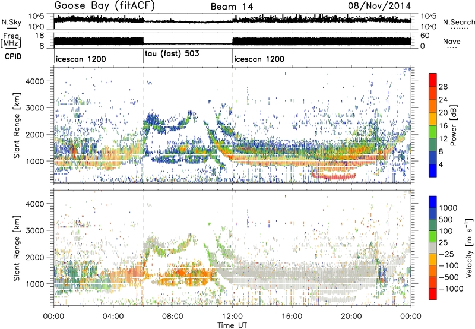475x329 pixels.
Task: Select the "60" Nave axis tick label
Action: (425, 36)
